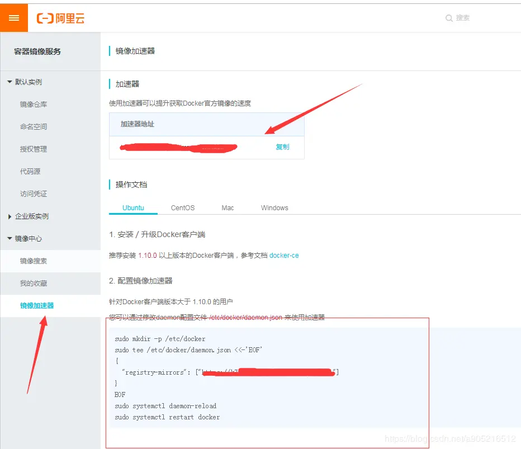Open 我的收藏 in sidebar
521x449 pixels.
[x=33, y=283]
